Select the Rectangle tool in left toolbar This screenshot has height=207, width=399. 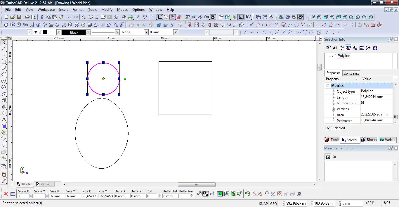4,62
